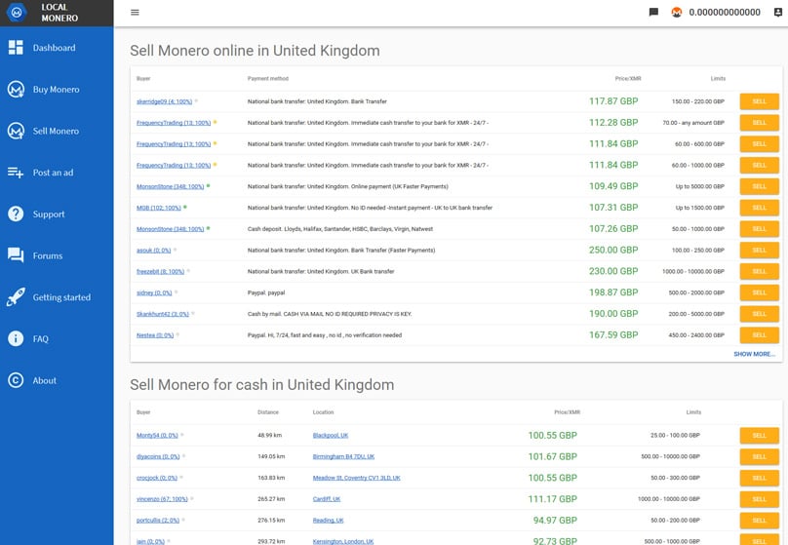
Task: Click SELL button for 101.67 GBP cash offer
Action: 759,456
